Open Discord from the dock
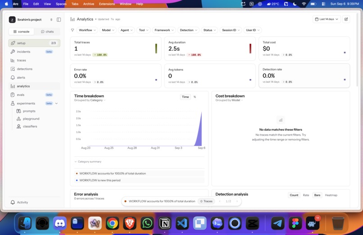Screen dimensions: 363x235 60,223
